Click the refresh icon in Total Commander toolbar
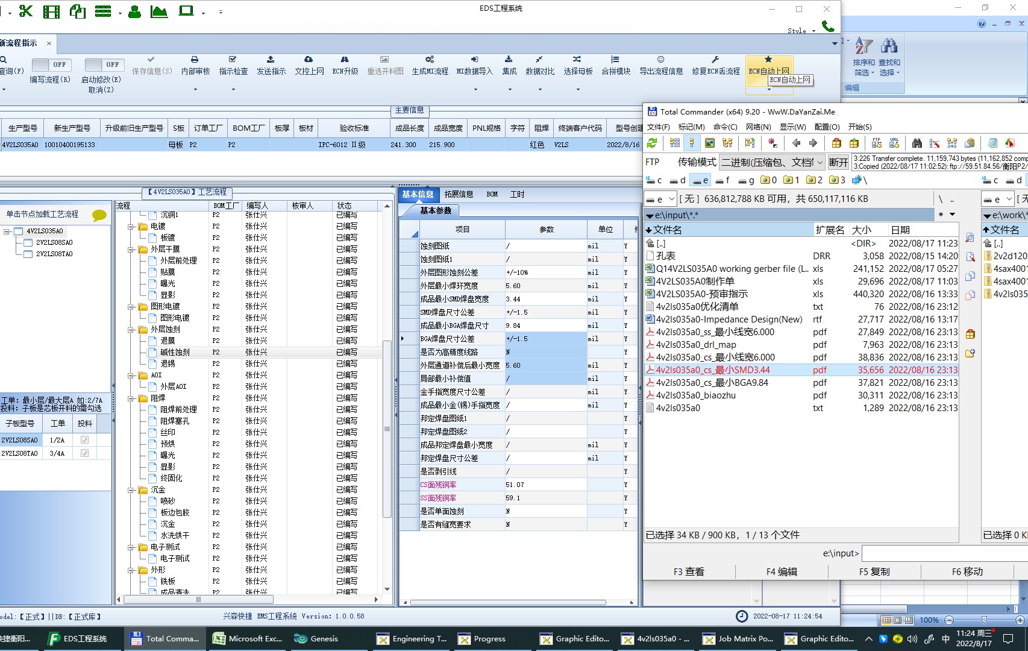 click(652, 143)
